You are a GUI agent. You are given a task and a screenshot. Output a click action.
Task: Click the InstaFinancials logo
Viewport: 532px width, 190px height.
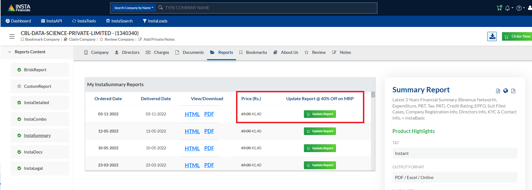tap(19, 8)
